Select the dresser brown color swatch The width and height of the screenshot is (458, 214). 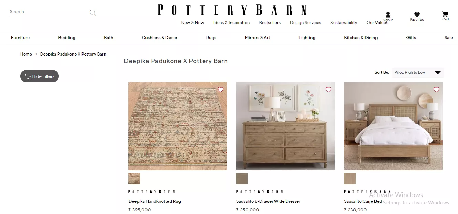tap(242, 178)
